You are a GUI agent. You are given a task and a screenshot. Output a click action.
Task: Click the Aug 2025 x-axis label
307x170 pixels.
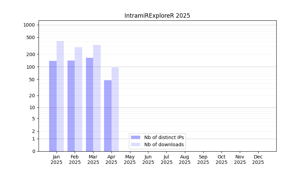185,159
